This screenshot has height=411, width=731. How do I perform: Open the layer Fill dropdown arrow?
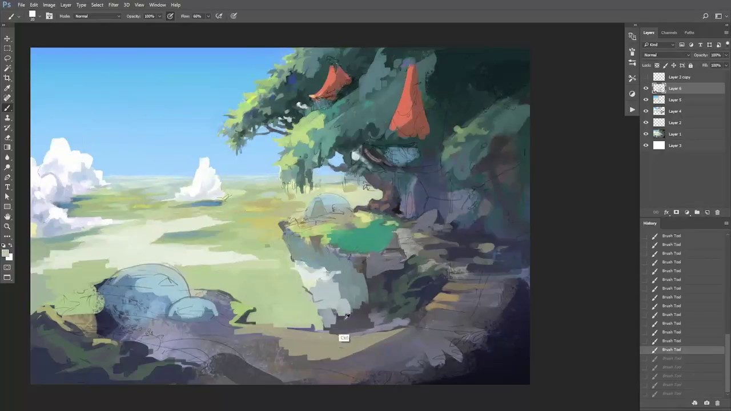click(726, 66)
